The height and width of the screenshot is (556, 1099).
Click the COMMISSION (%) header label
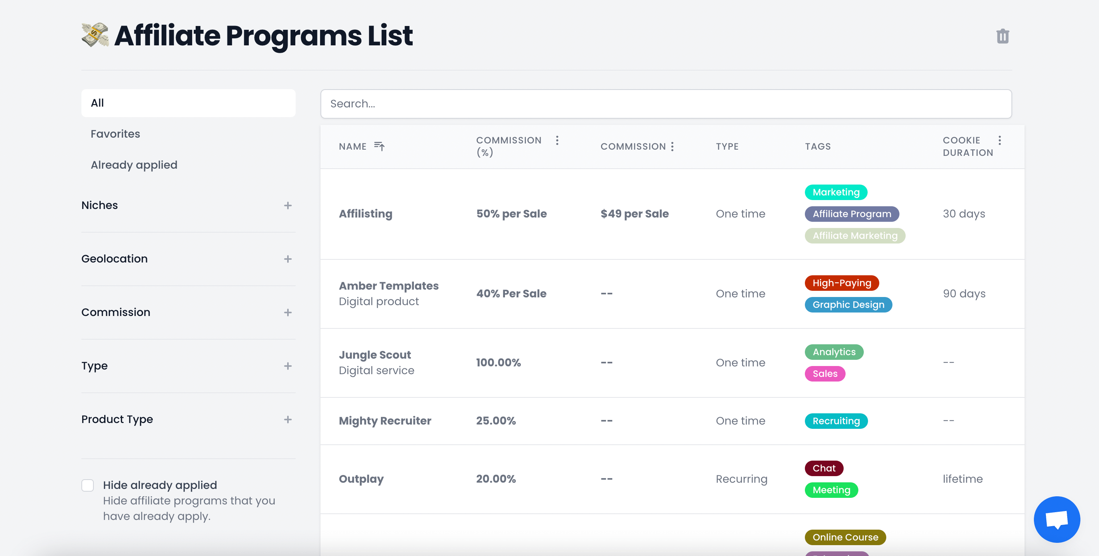tap(508, 146)
